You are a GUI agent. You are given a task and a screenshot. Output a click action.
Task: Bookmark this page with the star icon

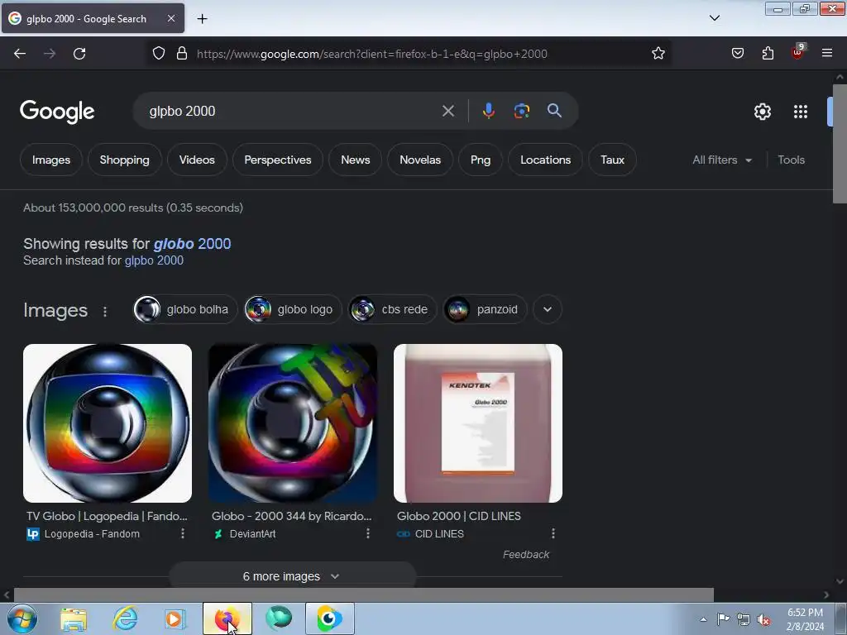pos(658,54)
